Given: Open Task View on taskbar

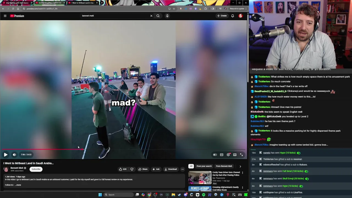Looking at the screenshot, I should pyautogui.click(x=137, y=195).
